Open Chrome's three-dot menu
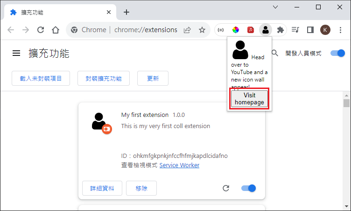The height and width of the screenshot is (211, 351). point(340,30)
